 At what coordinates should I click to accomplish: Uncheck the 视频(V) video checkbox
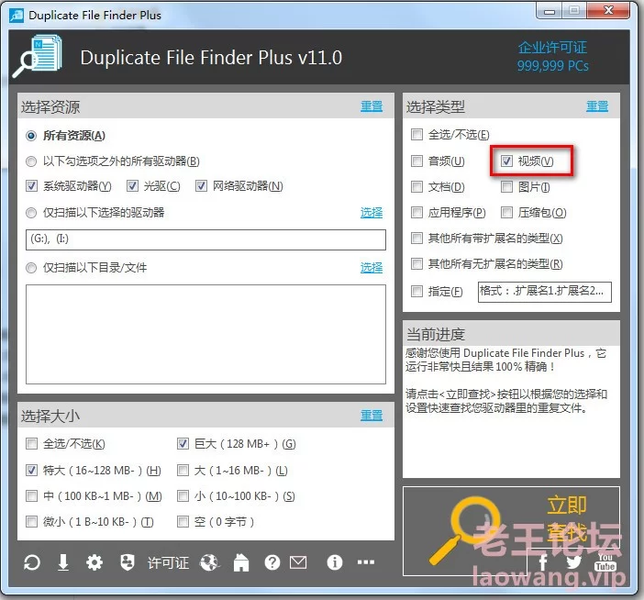506,161
